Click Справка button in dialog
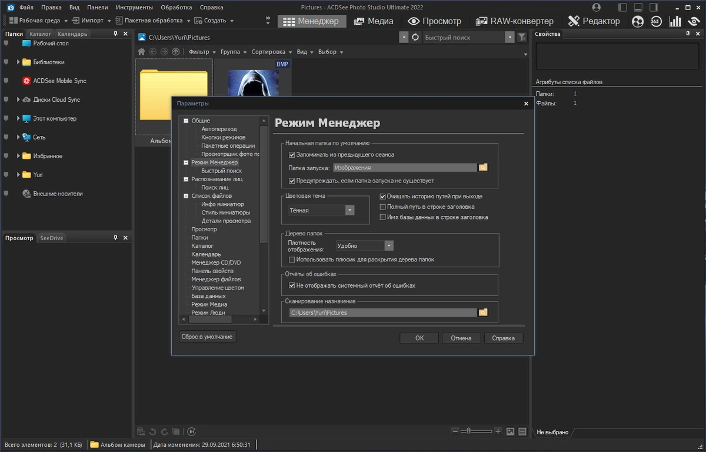706x452 pixels. click(x=503, y=338)
